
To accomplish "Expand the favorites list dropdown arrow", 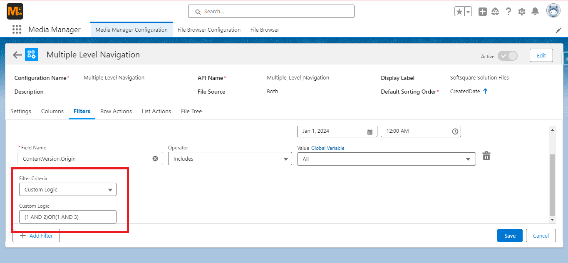I will click(x=468, y=12).
